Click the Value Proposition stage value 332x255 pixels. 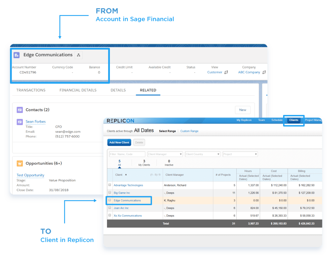point(62,180)
